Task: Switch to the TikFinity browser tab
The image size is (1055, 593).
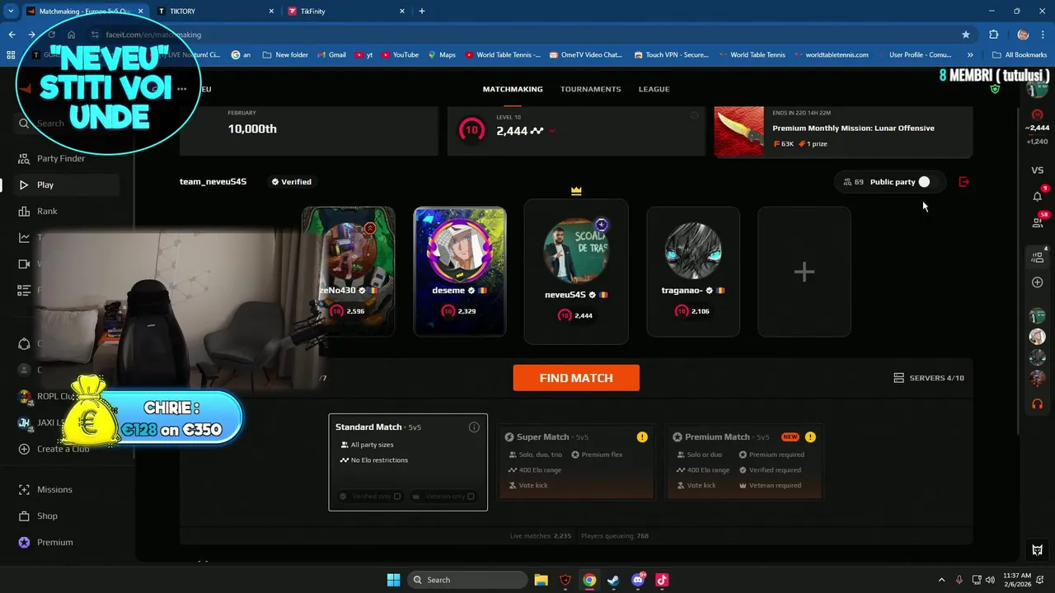Action: click(346, 12)
